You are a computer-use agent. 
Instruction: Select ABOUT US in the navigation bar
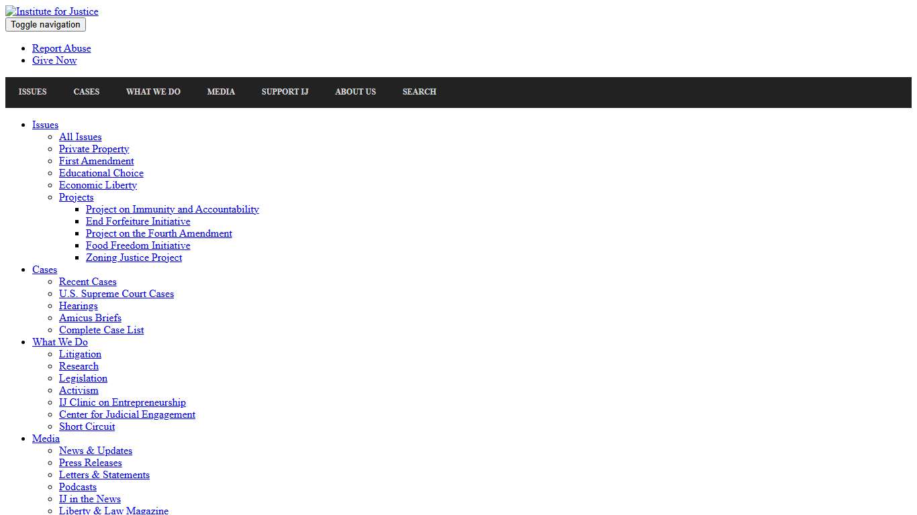355,92
